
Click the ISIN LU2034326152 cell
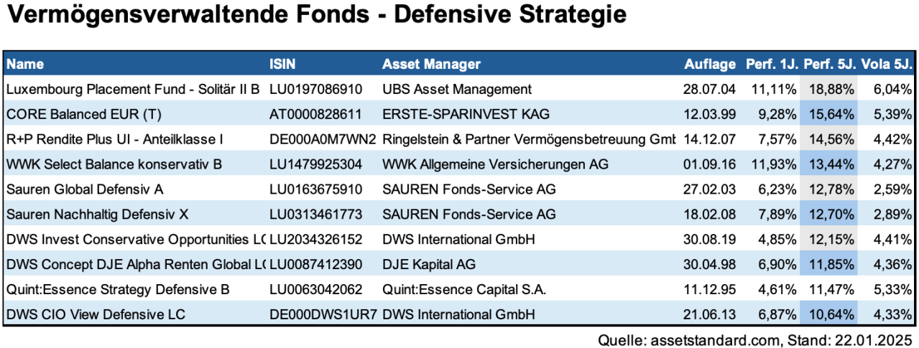click(x=316, y=239)
